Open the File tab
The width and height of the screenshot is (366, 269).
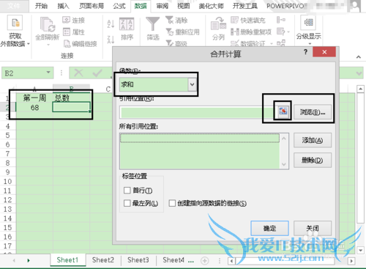tap(14, 6)
